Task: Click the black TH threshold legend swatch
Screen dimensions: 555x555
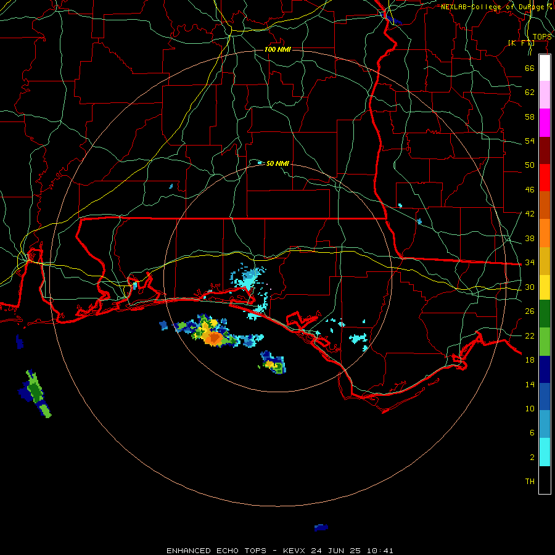Action: [545, 480]
